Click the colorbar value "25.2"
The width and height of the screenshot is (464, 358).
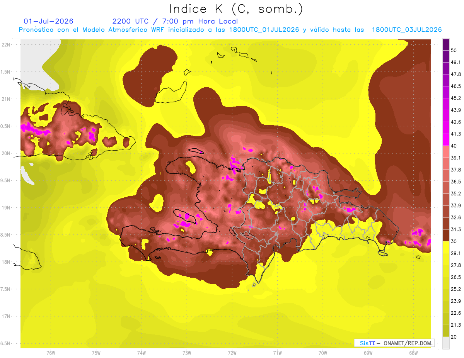point(456,289)
